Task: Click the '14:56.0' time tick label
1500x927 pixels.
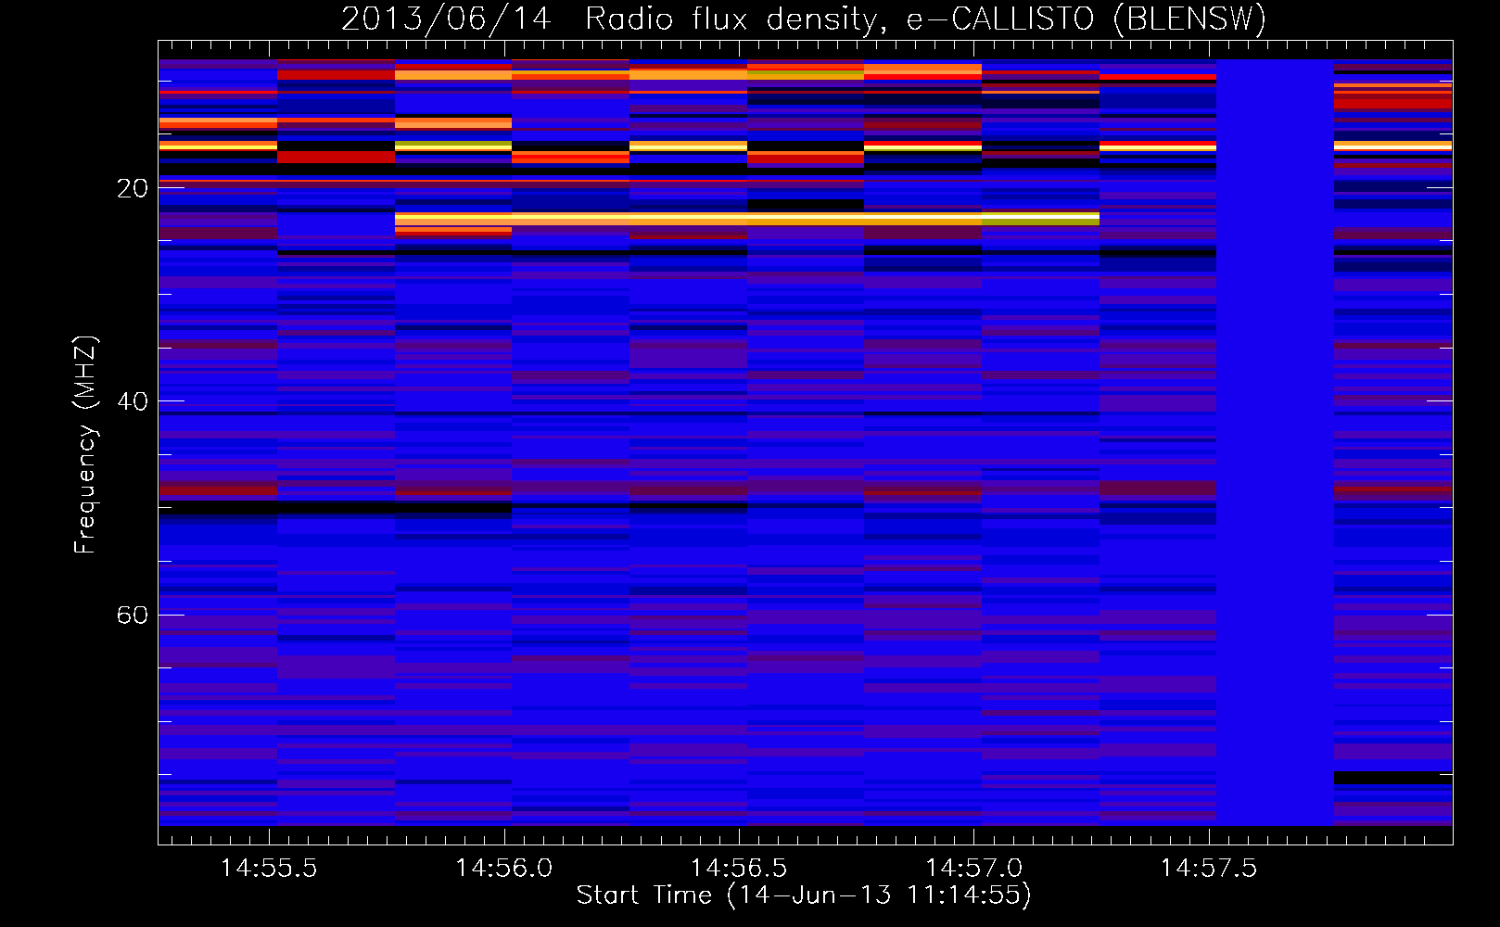Action: (x=504, y=868)
